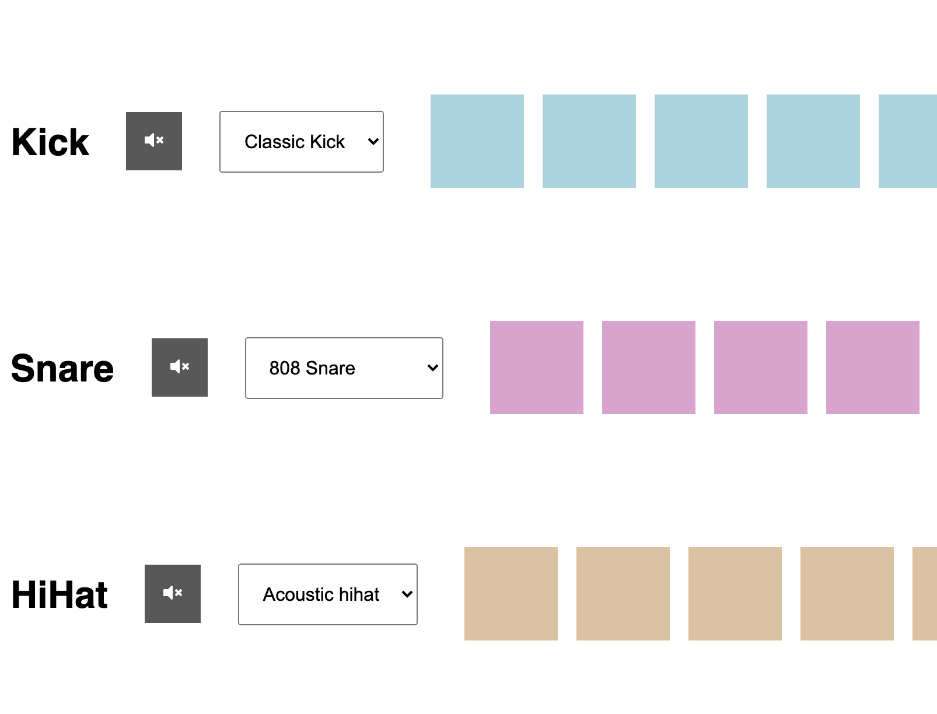
Task: Toggle the second Kick step pad
Action: pyautogui.click(x=589, y=141)
